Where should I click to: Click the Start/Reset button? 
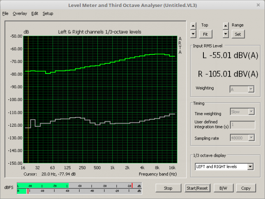pos(196,188)
